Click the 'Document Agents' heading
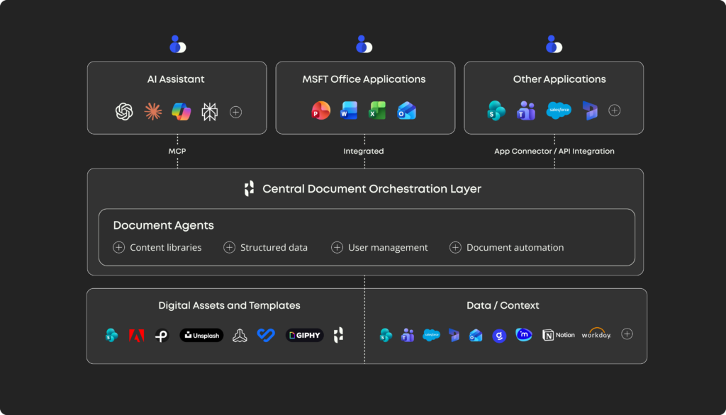726x415 pixels. click(164, 225)
